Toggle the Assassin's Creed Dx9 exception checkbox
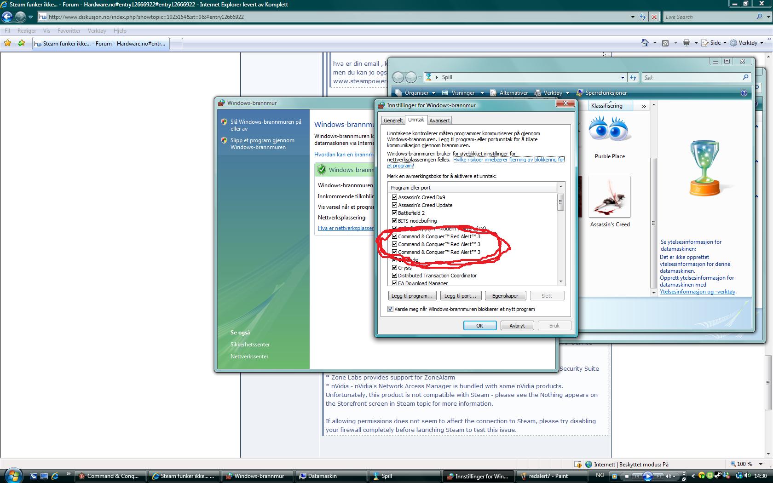Viewport: 773px width, 483px height. [394, 197]
